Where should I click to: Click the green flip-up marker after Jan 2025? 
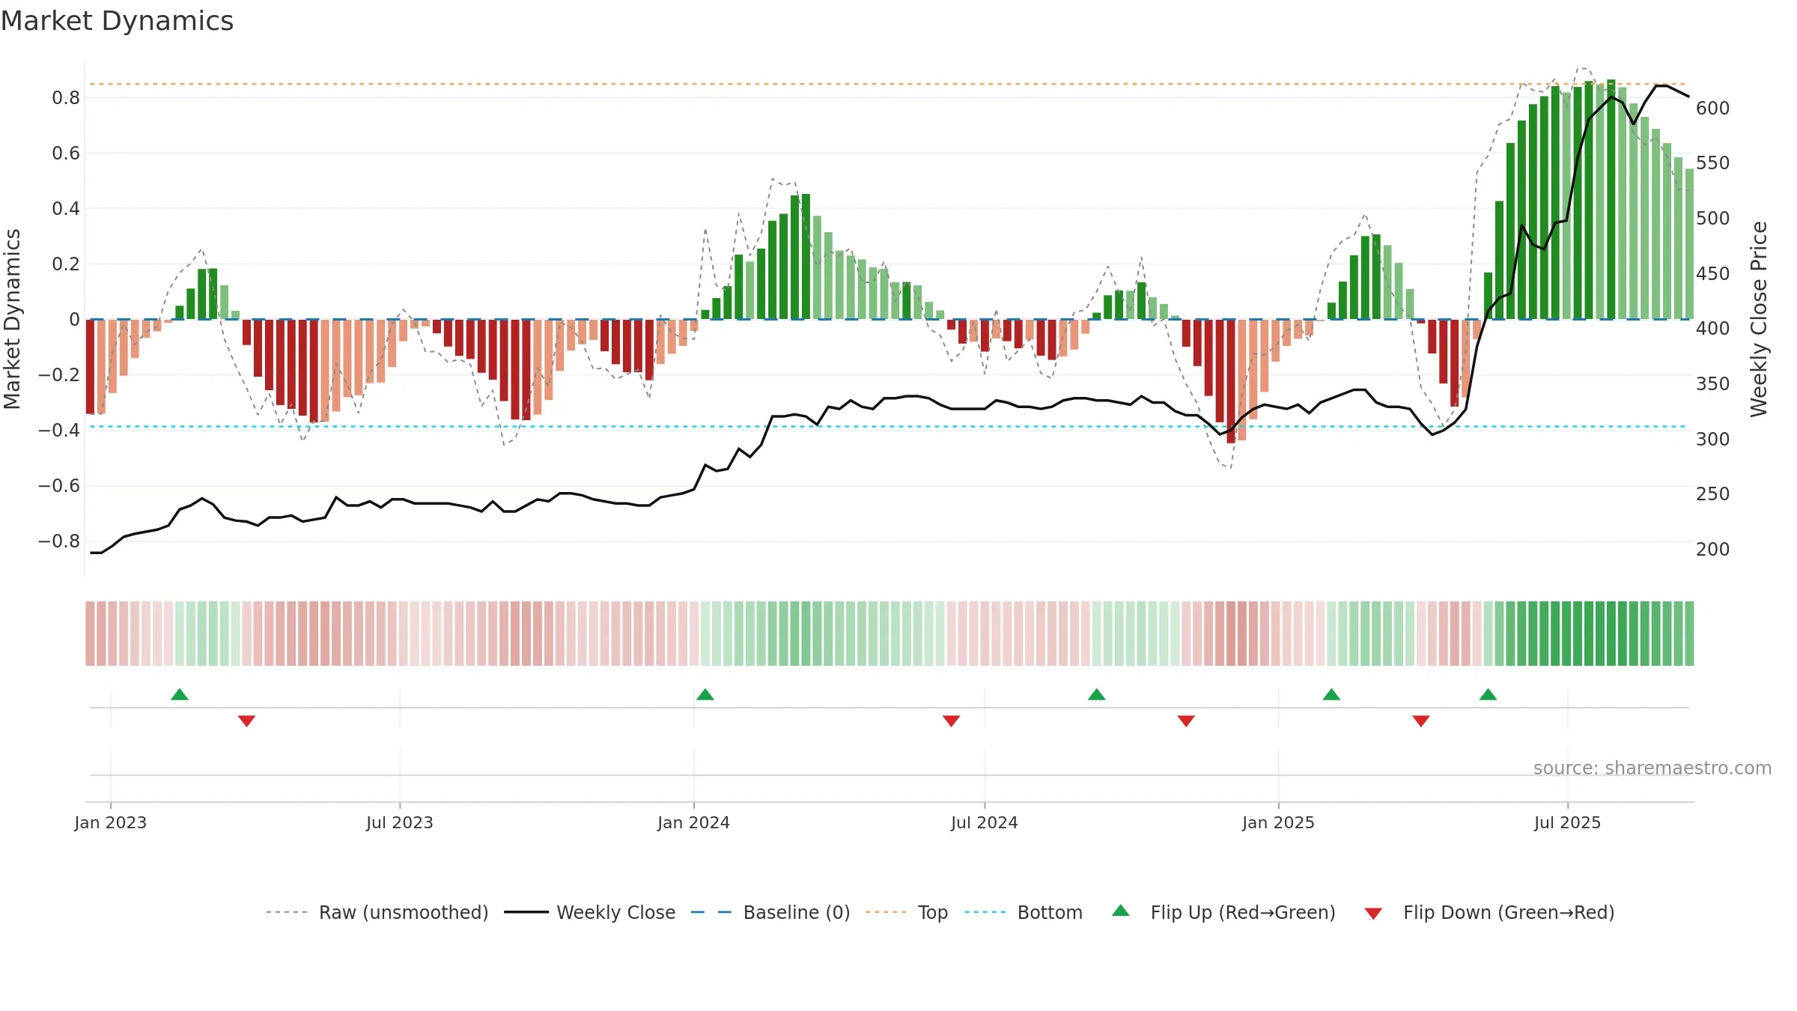click(x=1331, y=694)
